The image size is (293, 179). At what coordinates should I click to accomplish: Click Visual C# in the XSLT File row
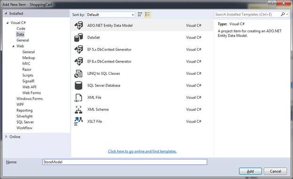(x=193, y=121)
